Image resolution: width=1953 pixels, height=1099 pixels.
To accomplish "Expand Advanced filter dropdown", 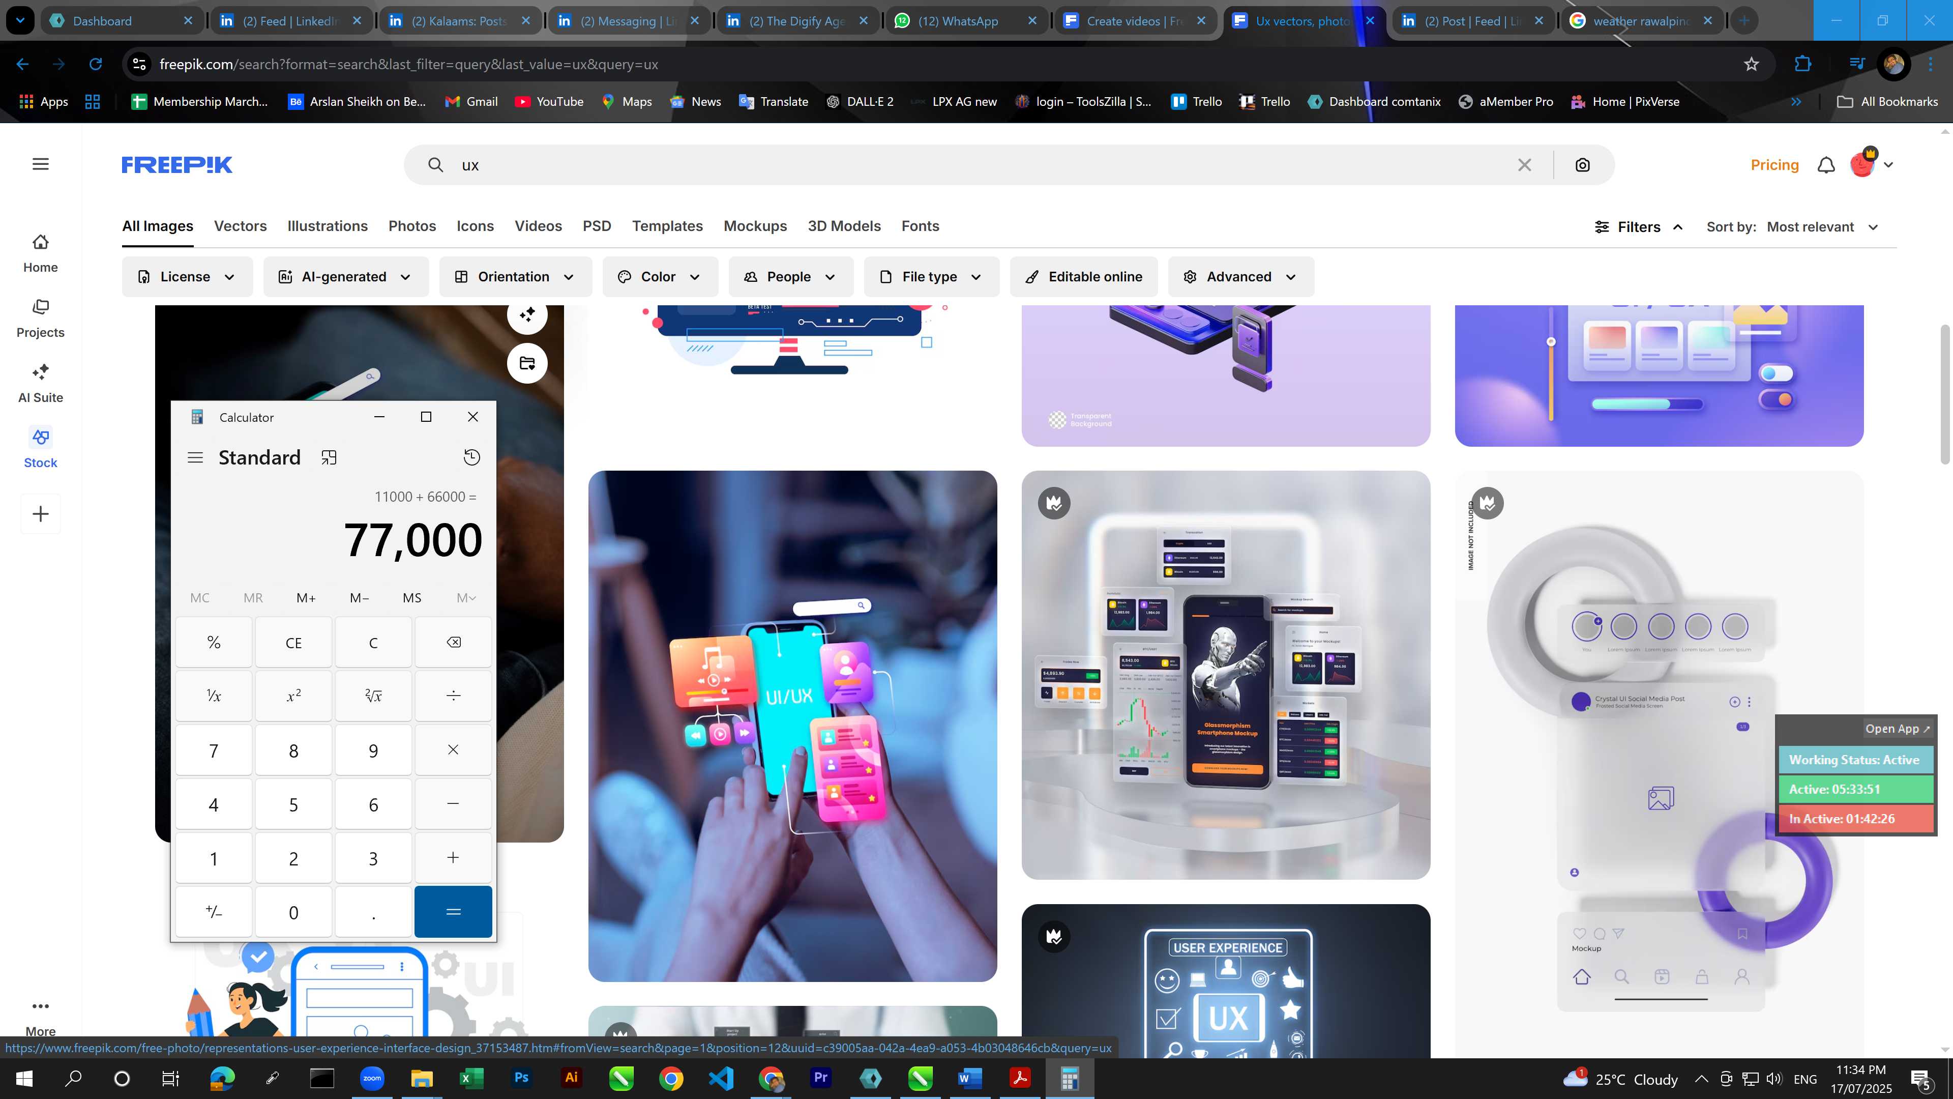I will (1241, 277).
